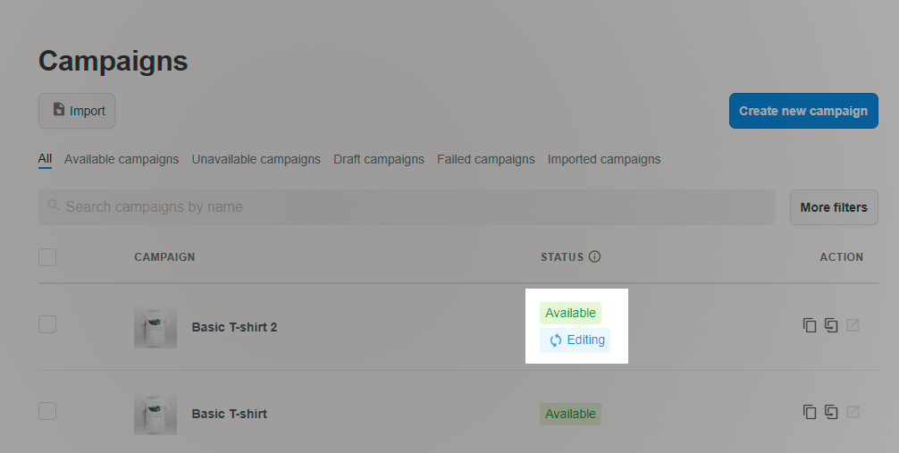Focus the Search campaigns by name field

click(x=407, y=207)
